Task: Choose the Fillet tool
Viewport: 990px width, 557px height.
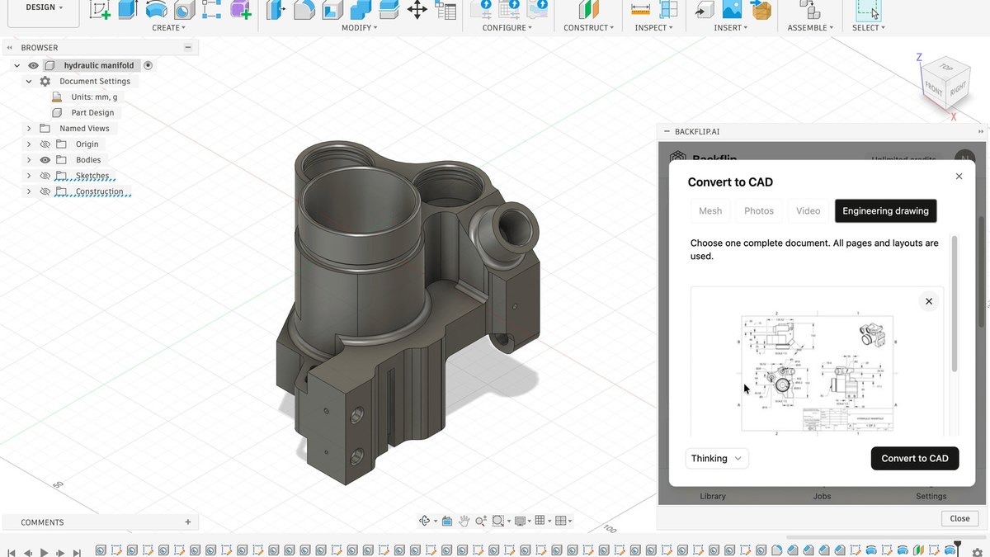Action: 304,9
